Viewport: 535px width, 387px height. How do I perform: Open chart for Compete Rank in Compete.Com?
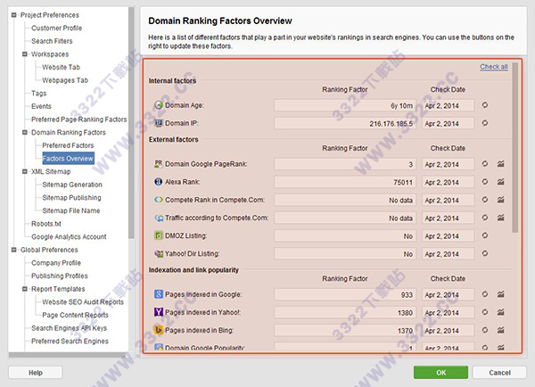coord(500,200)
